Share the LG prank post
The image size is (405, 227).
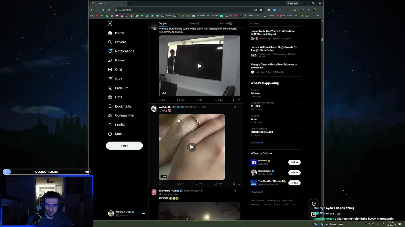(x=239, y=100)
